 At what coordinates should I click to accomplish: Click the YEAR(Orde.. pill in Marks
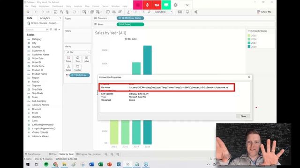pyautogui.click(x=80, y=75)
